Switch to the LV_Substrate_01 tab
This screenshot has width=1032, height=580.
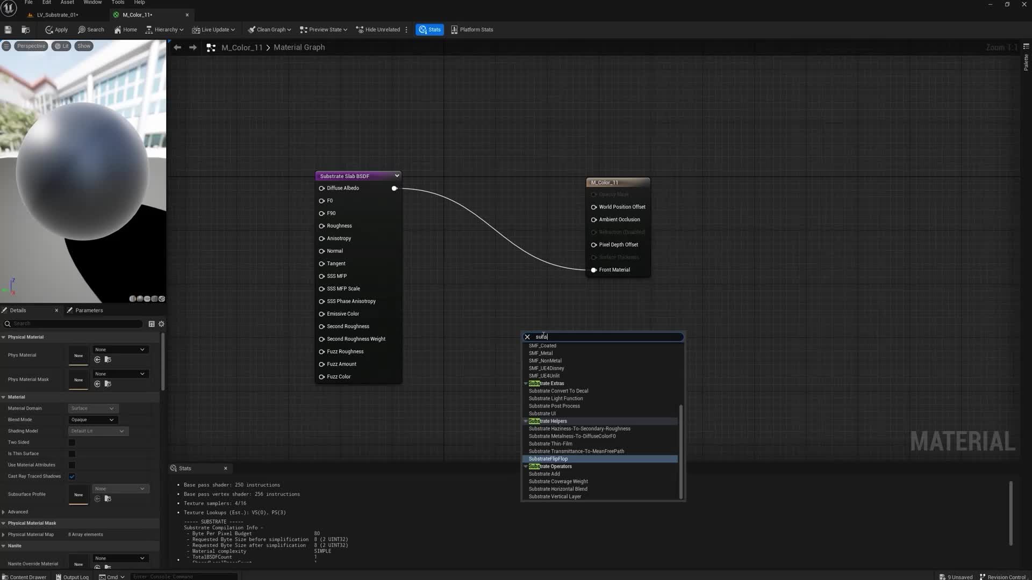click(x=57, y=15)
